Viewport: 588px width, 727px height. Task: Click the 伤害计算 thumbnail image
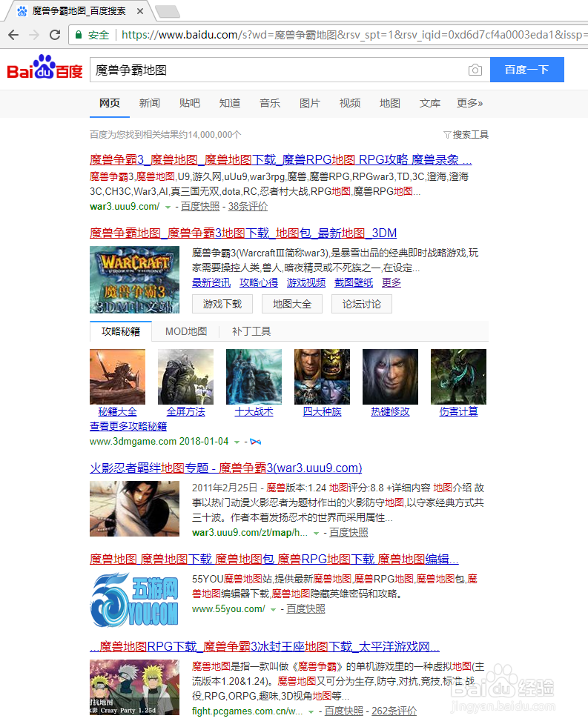coord(458,376)
